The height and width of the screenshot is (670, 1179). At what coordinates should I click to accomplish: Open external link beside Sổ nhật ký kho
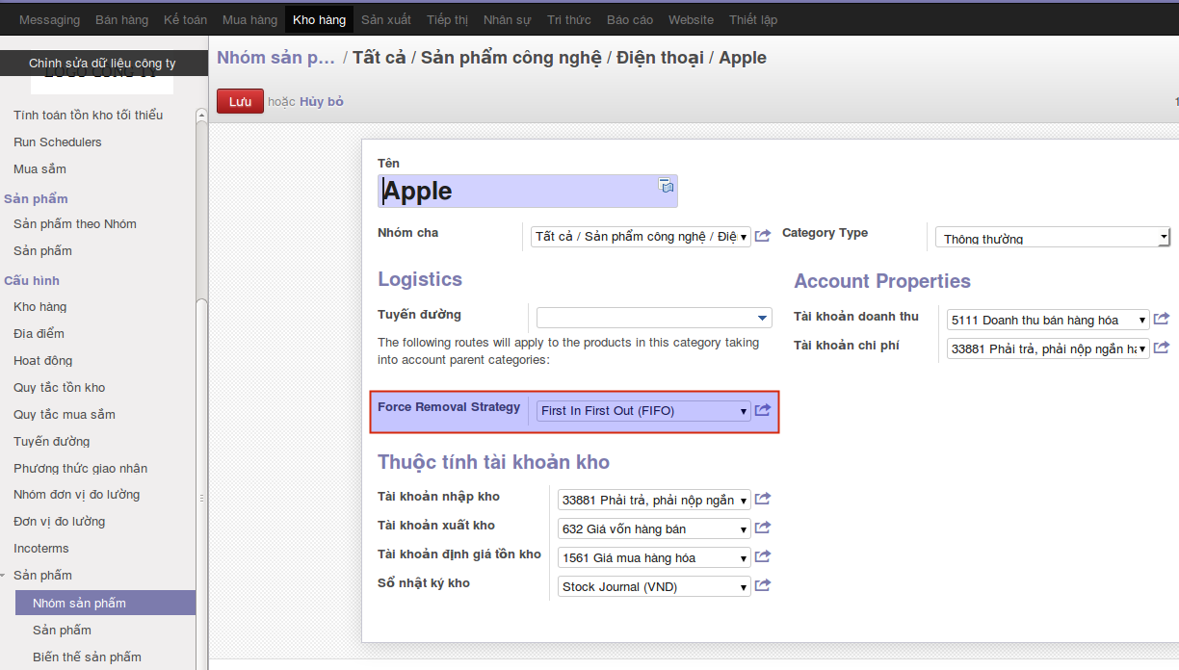point(763,586)
